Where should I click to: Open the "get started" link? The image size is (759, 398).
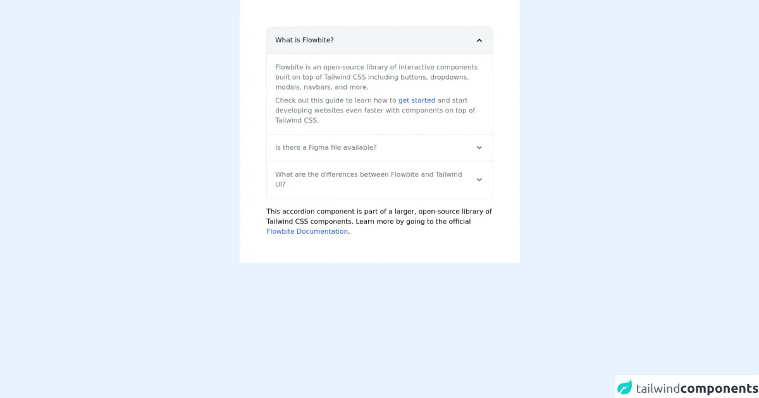416,100
